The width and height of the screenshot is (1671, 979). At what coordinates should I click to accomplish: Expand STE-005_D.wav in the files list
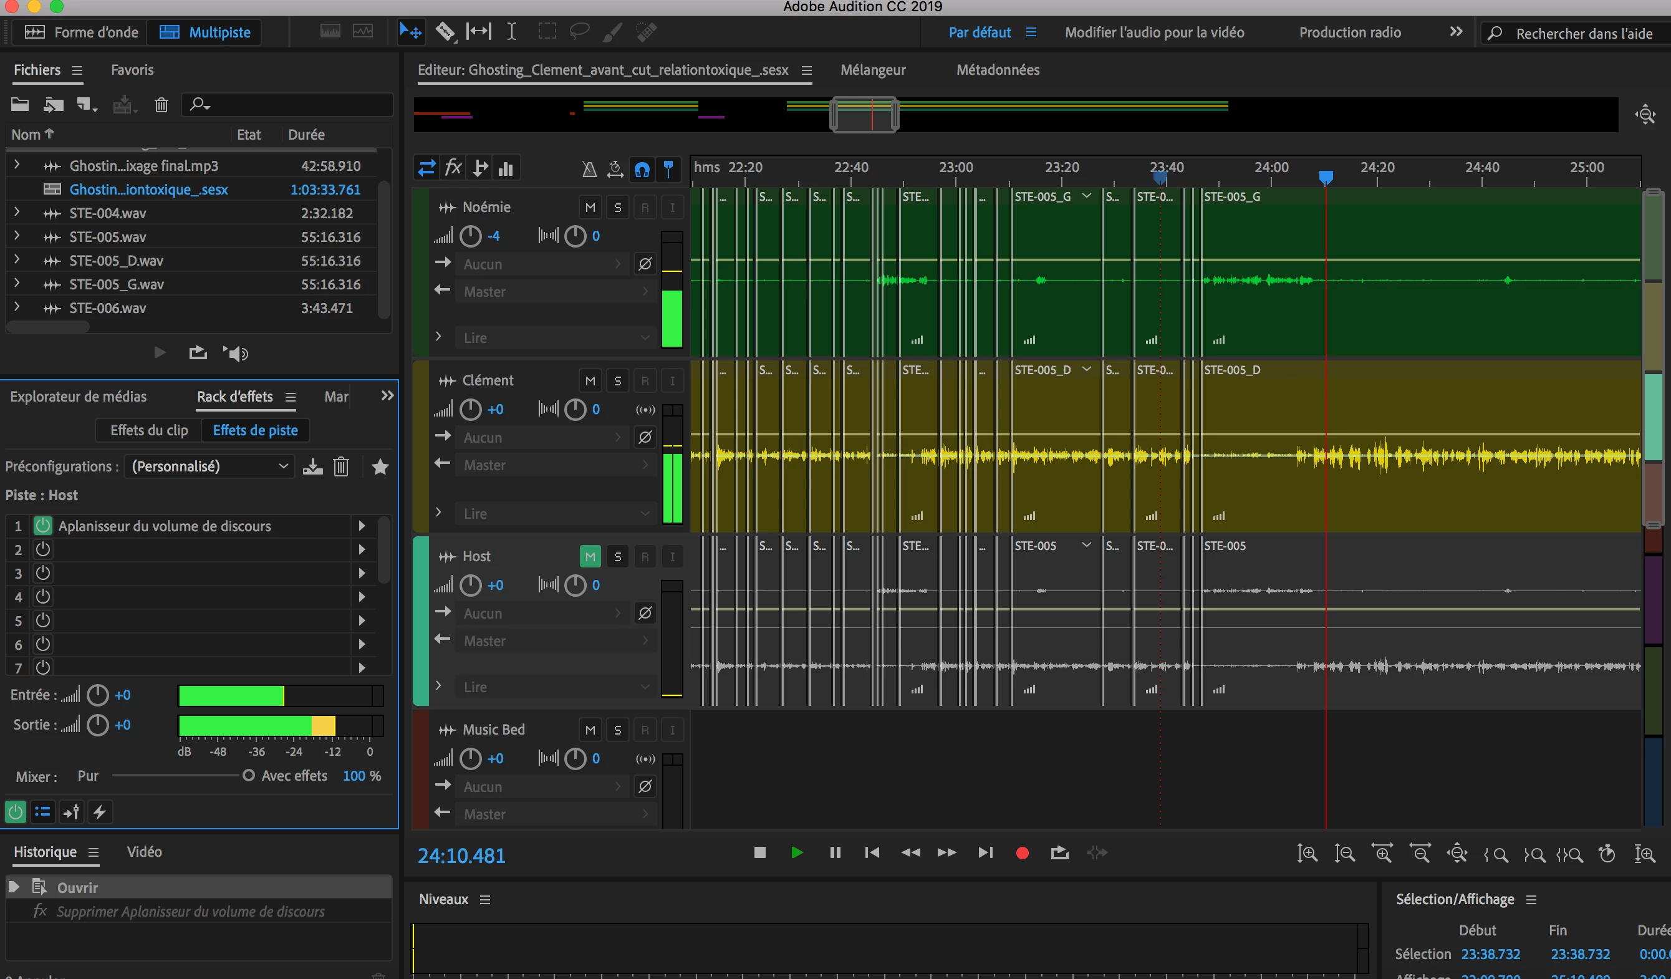coord(17,260)
